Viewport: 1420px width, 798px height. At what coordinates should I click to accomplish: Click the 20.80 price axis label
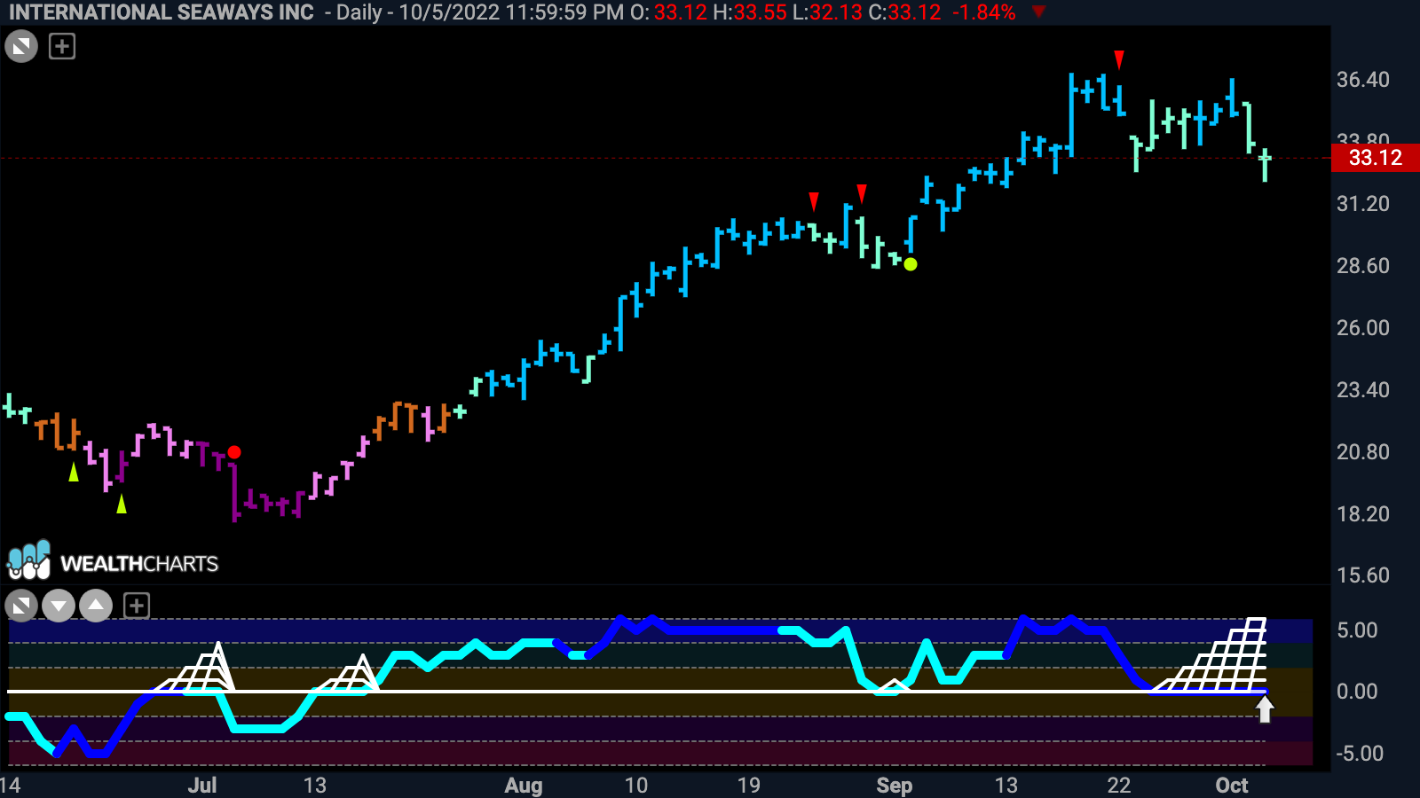tap(1363, 452)
